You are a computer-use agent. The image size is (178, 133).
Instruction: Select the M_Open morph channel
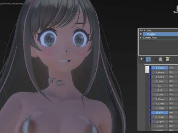click(160, 122)
